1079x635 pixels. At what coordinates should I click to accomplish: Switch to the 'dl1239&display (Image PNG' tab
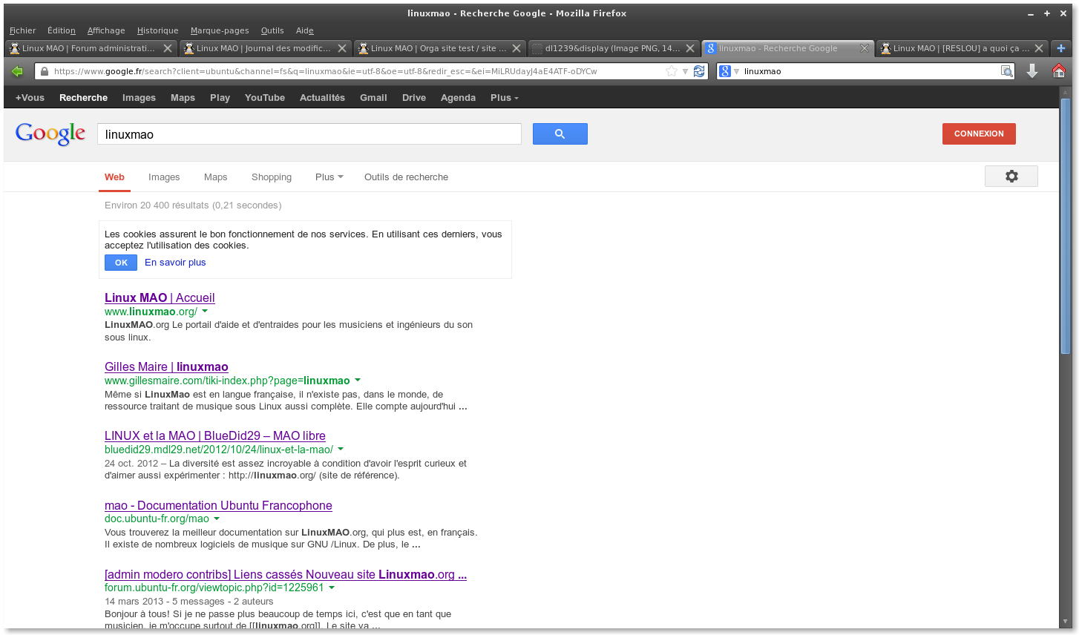click(613, 48)
